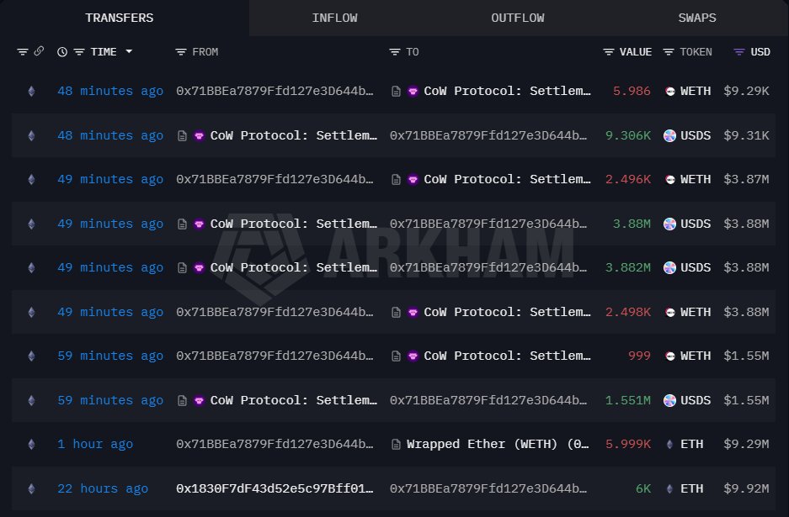The height and width of the screenshot is (517, 789).
Task: Open CoW Protocol recipient in 5.986 row
Action: (507, 91)
